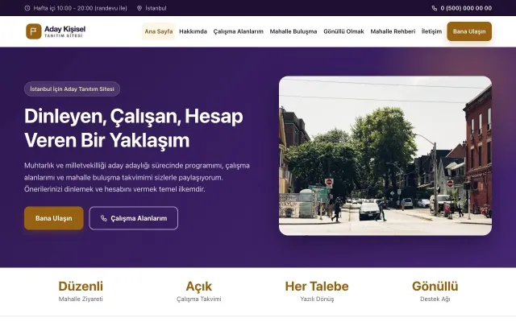Click the Gönüllü Destek Ağı stat
The height and width of the screenshot is (322, 516).
point(435,291)
